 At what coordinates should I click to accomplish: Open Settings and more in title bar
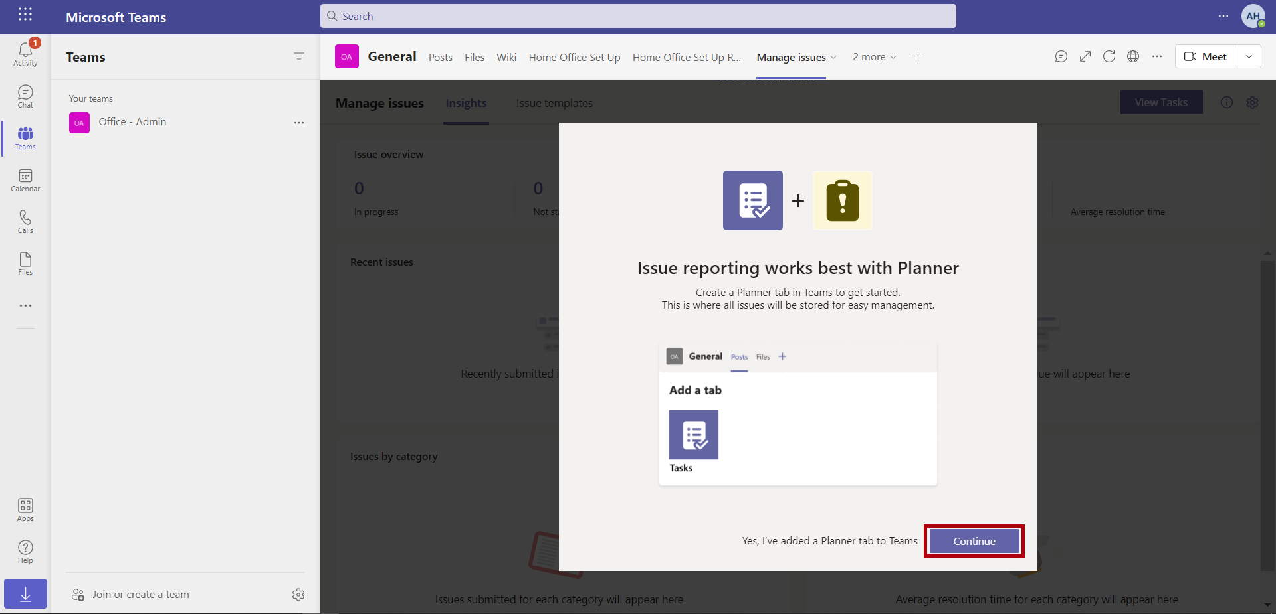pos(1223,16)
